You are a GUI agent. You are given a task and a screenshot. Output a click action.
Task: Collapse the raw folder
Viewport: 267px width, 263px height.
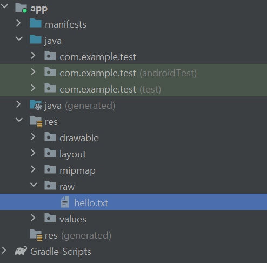click(34, 185)
